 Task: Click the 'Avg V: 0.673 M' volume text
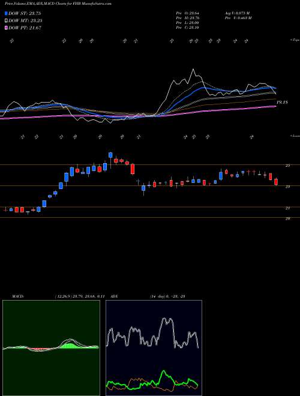pos(237,13)
